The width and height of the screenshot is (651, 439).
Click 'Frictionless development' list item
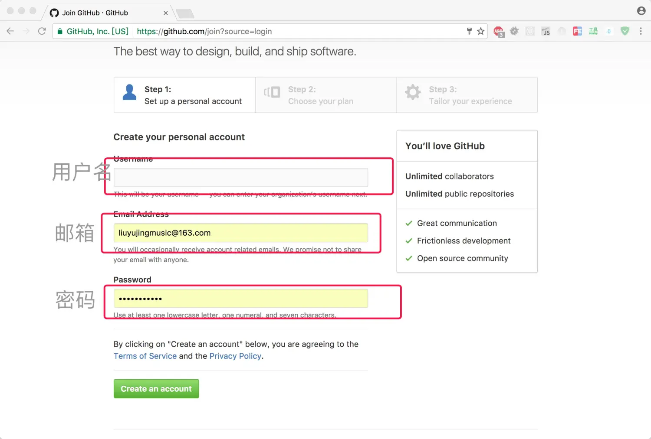click(x=464, y=241)
